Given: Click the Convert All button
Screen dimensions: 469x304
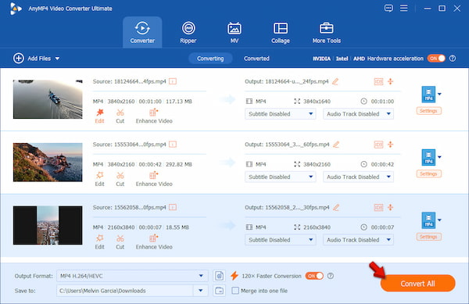Looking at the screenshot, I should tap(418, 284).
